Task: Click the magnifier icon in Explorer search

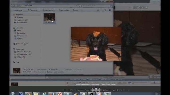Action: tap(111, 6)
